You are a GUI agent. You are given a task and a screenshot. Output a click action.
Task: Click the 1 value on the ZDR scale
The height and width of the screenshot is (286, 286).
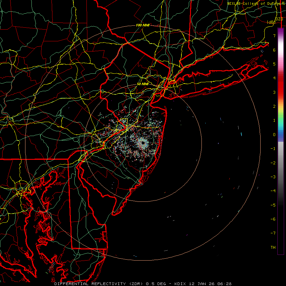(x=274, y=120)
